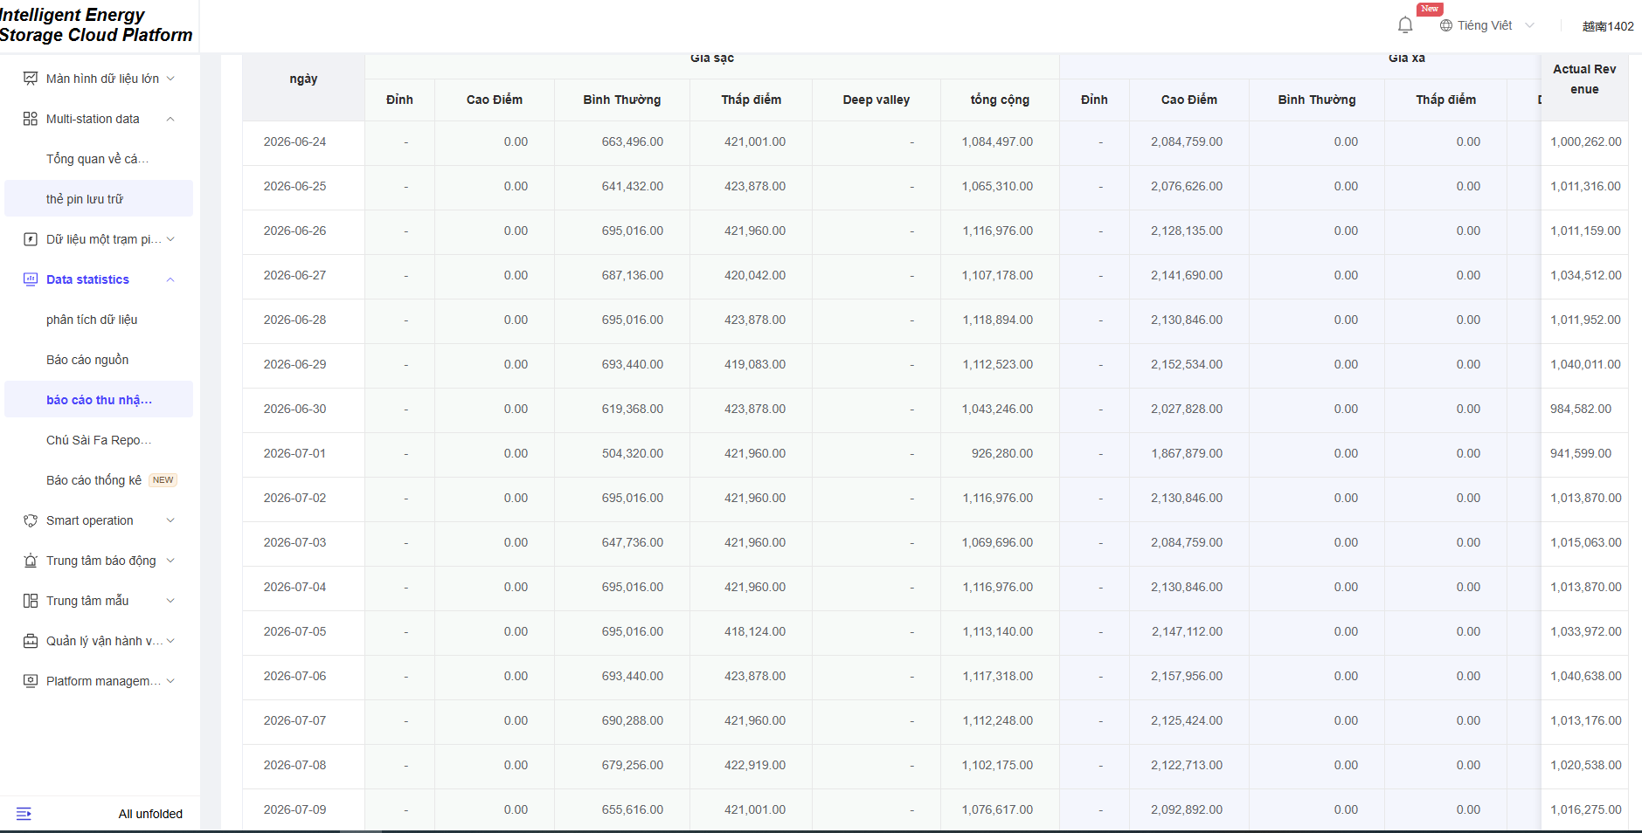Viewport: 1642px width, 833px height.
Task: Click the globe language icon
Action: tap(1446, 25)
